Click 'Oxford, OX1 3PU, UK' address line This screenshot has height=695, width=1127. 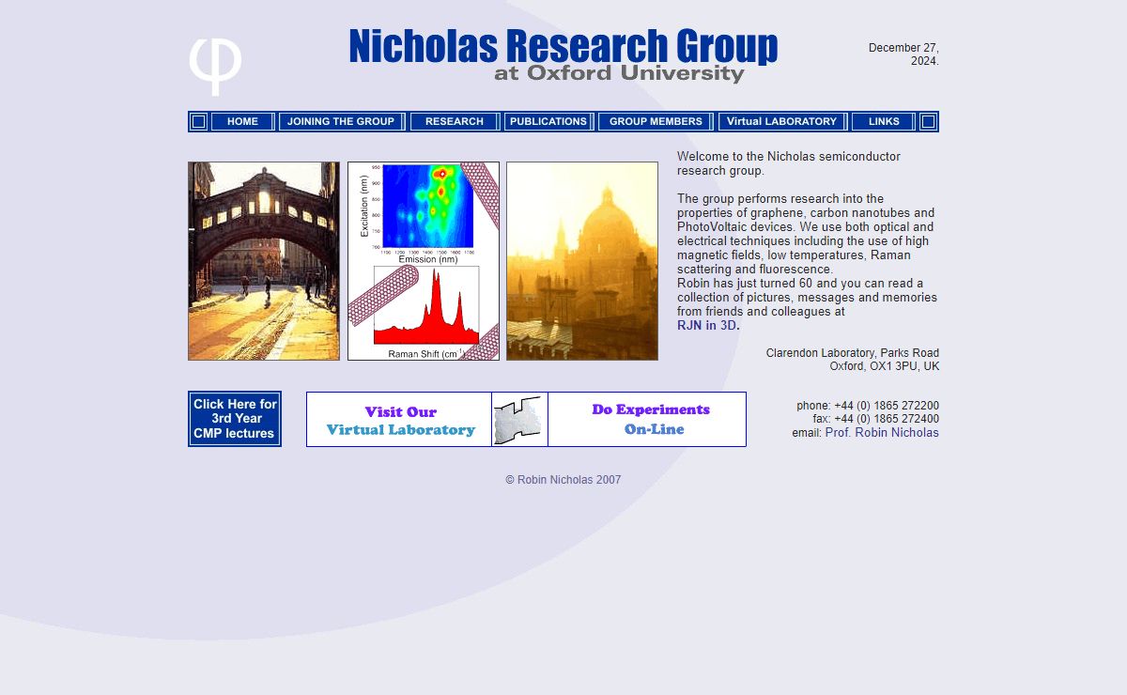(884, 366)
